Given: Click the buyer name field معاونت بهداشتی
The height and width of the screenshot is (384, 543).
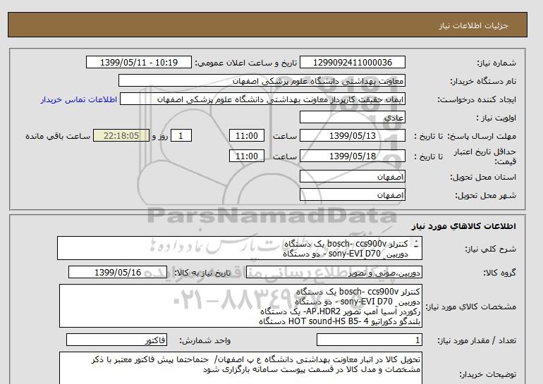Looking at the screenshot, I should pyautogui.click(x=262, y=81).
